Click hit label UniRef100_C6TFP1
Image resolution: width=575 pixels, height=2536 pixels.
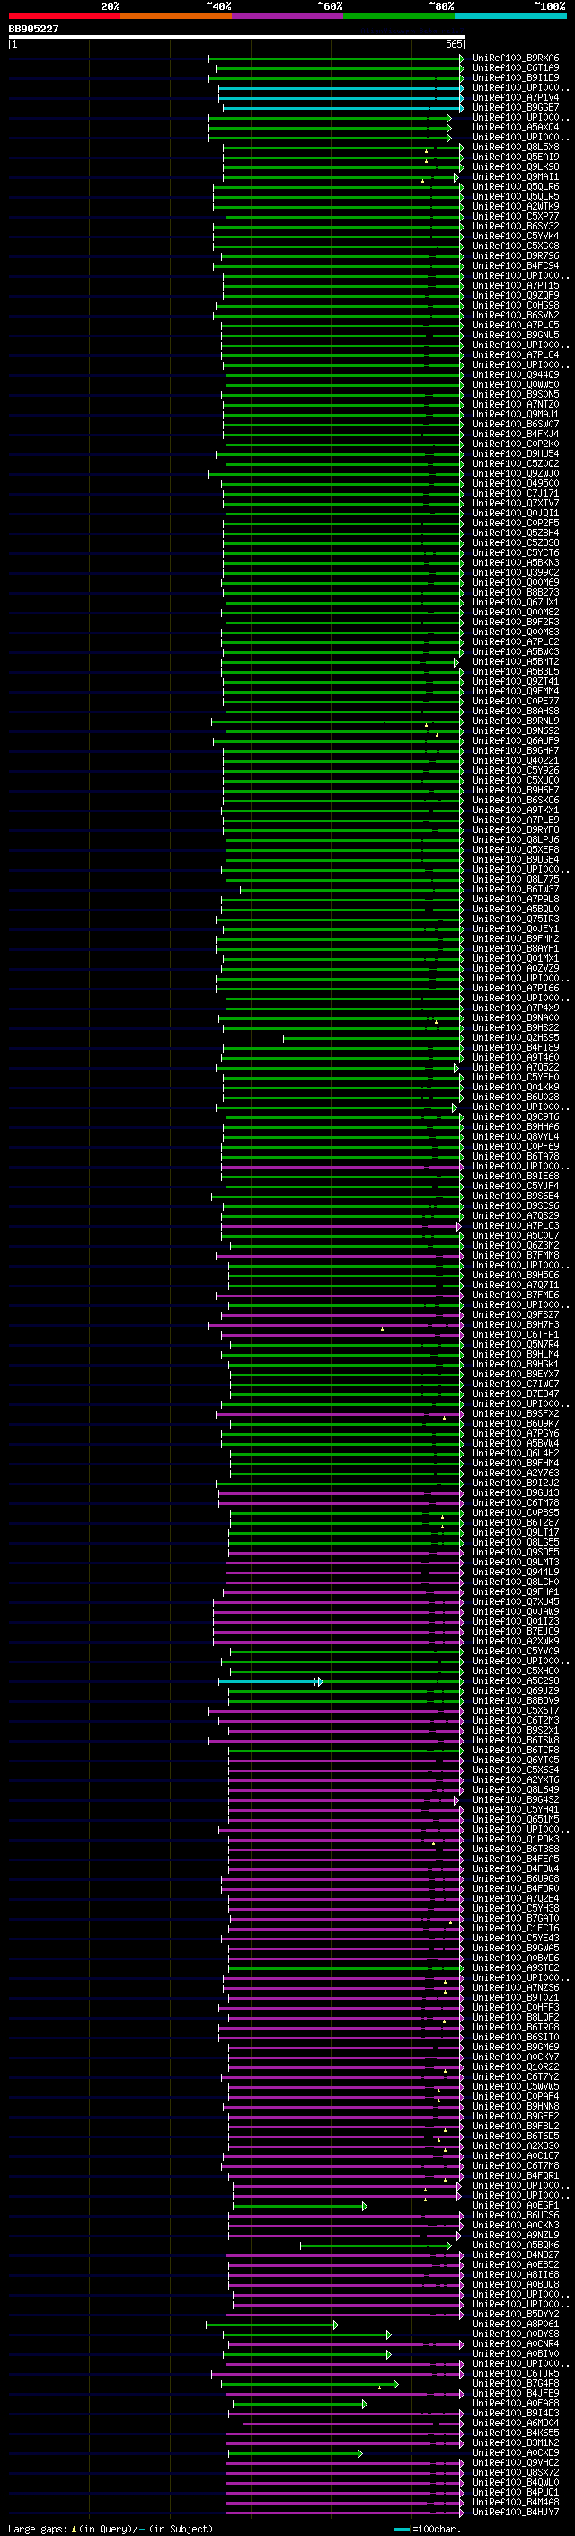tap(516, 1335)
